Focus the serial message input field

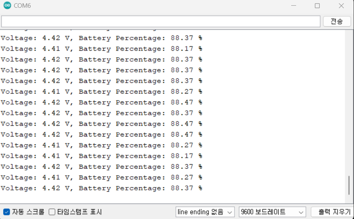point(161,21)
